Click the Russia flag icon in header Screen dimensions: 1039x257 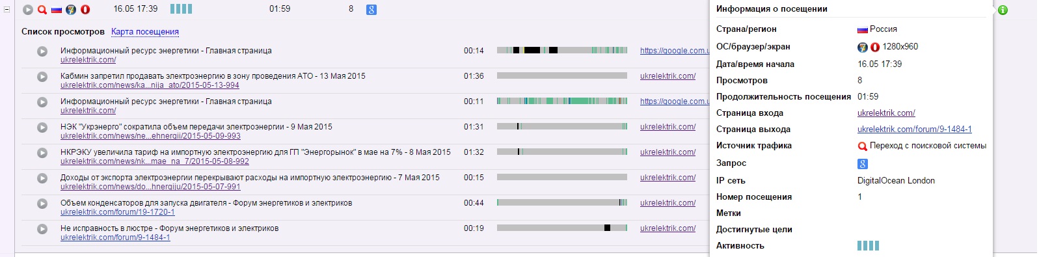57,10
